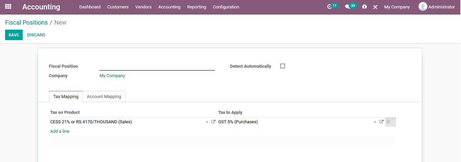This screenshot has height=162, width=461.
Task: Focus the Fiscal Position name field
Action: pos(157,66)
